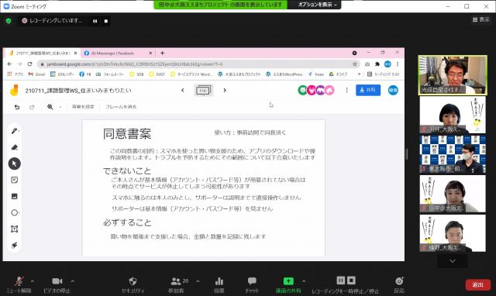Open the frame bar thumbnail selector
The height and width of the screenshot is (296, 496).
(x=203, y=91)
